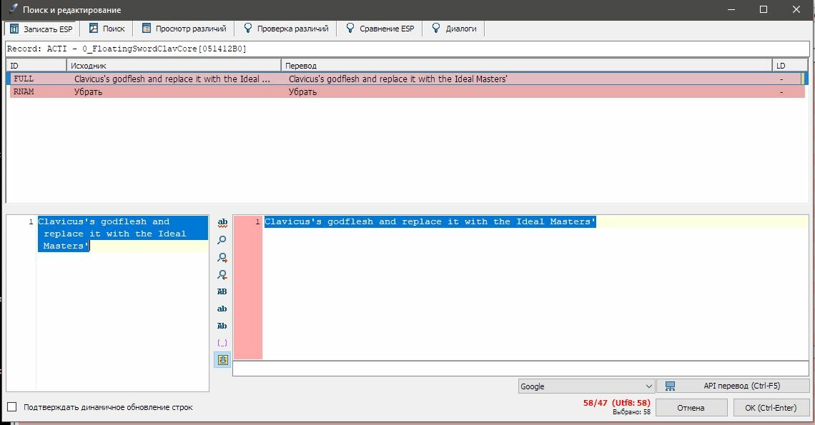The image size is (815, 425).
Task: Click the LD column header
Action: coord(791,66)
